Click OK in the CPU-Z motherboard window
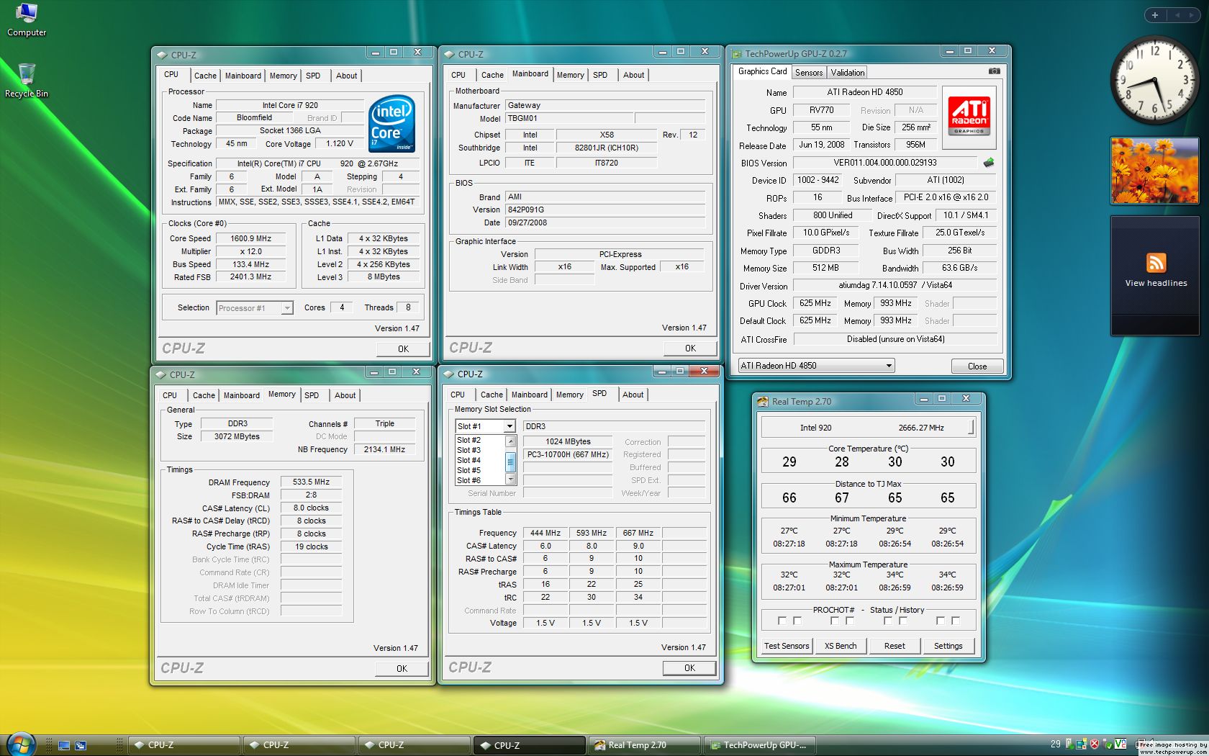The image size is (1209, 756). coord(690,348)
